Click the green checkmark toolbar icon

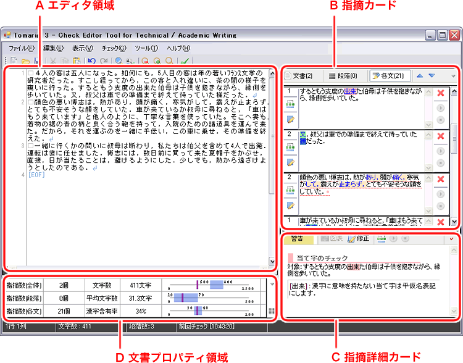click(185, 61)
